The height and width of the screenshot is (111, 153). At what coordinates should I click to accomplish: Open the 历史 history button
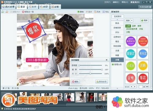coord(97,12)
